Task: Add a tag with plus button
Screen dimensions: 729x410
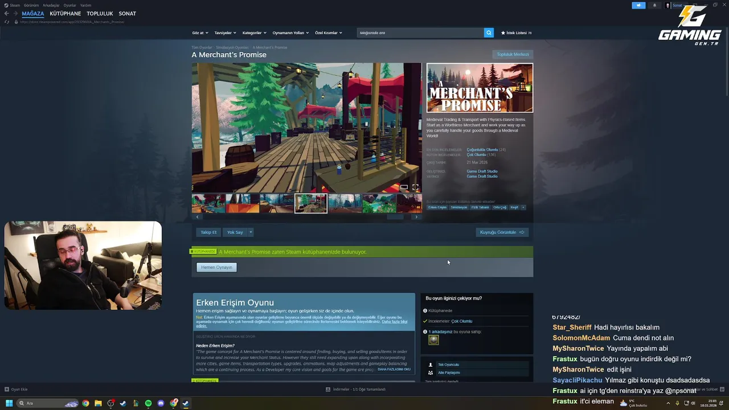Action: click(523, 207)
